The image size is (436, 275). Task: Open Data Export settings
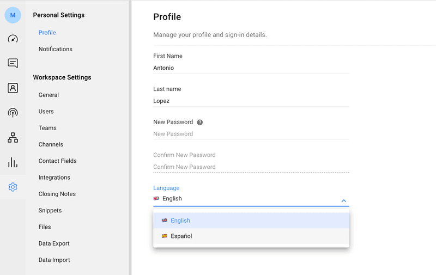coord(54,243)
